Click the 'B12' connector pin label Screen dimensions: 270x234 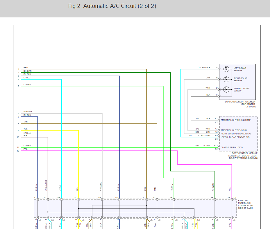pyautogui.click(x=216, y=146)
